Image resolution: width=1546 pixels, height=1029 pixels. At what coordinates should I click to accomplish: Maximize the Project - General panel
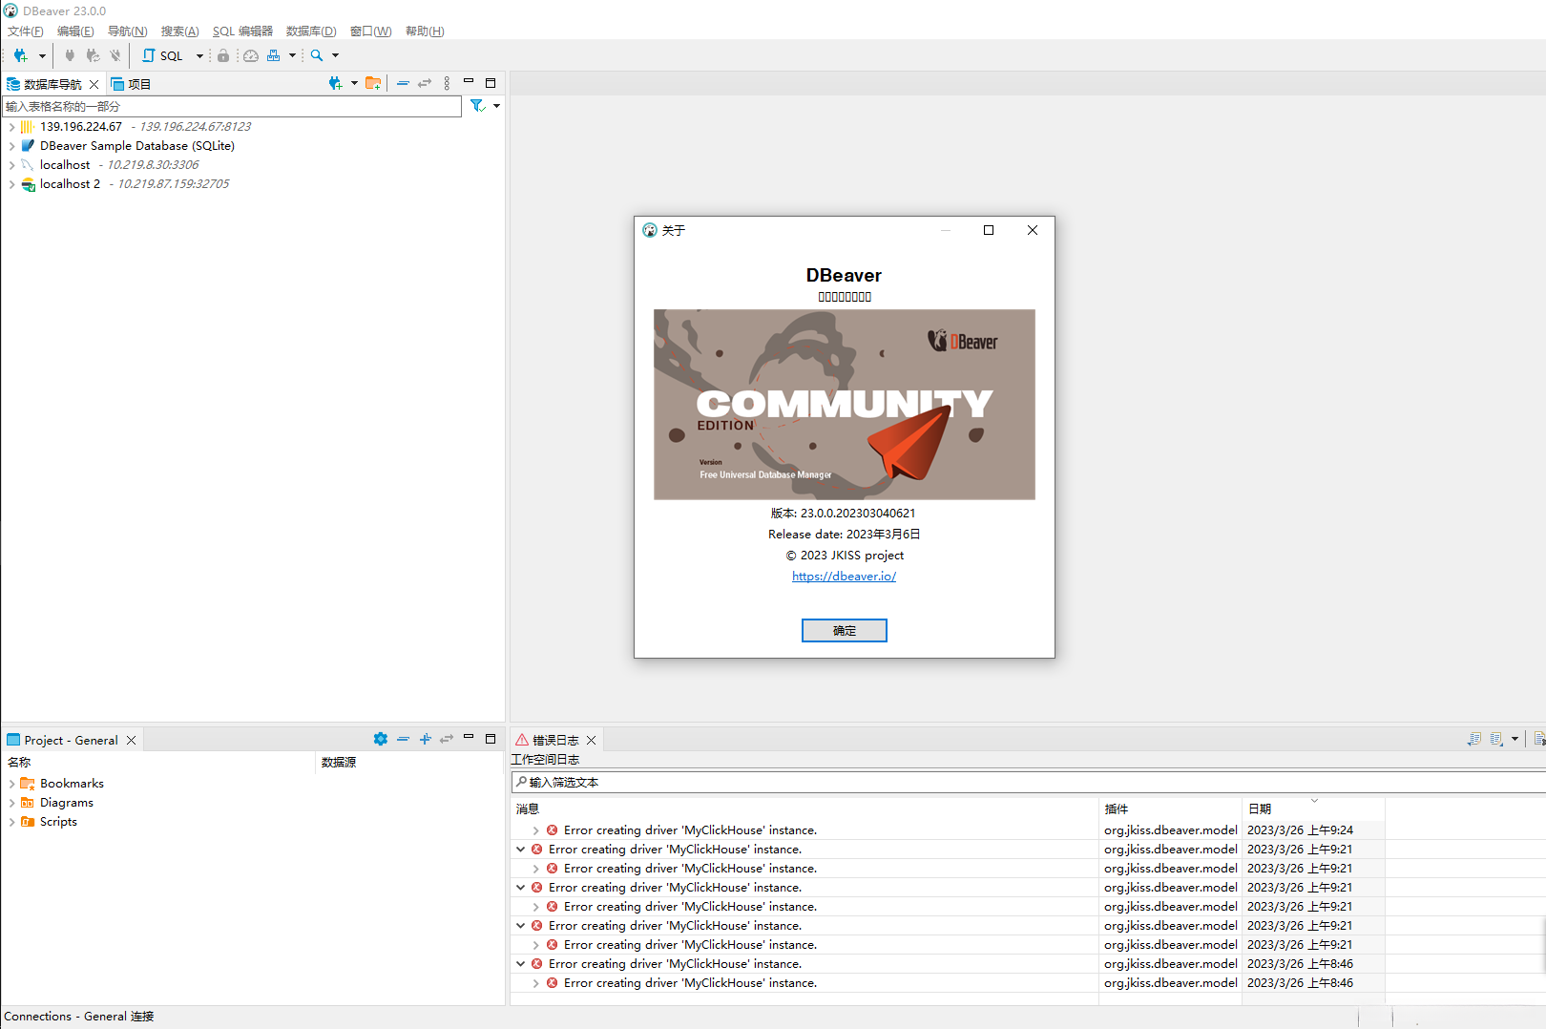click(491, 739)
